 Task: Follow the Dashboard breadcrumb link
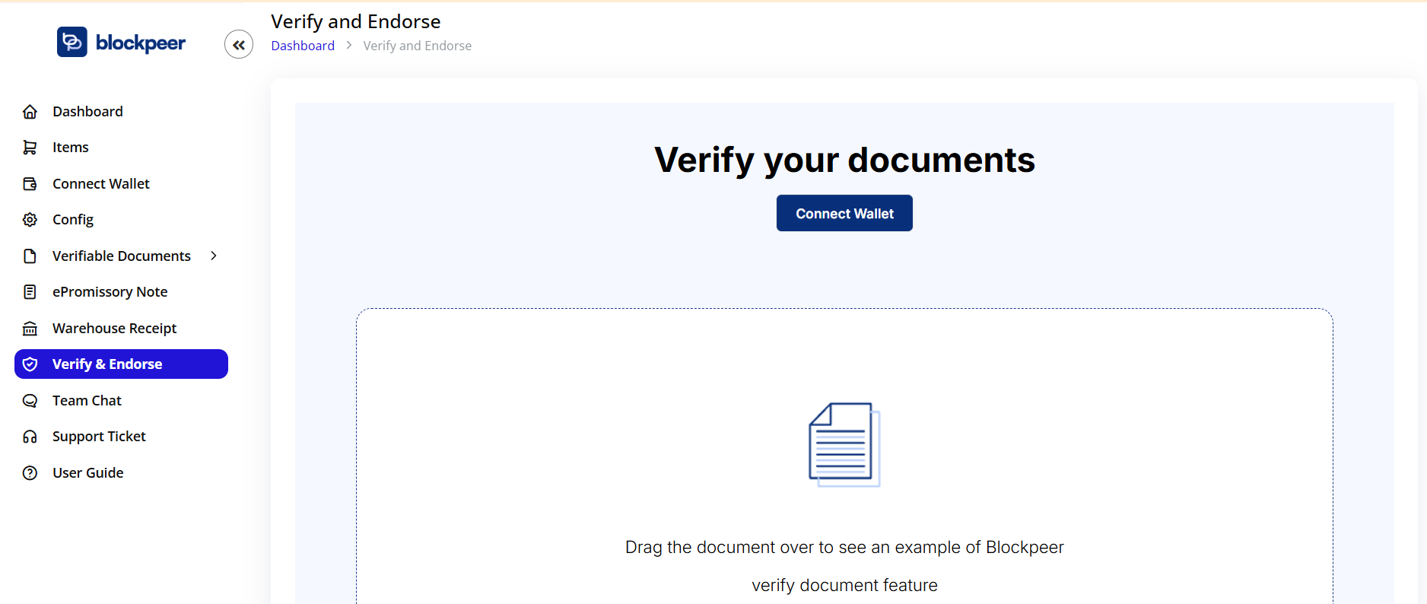[x=303, y=46]
